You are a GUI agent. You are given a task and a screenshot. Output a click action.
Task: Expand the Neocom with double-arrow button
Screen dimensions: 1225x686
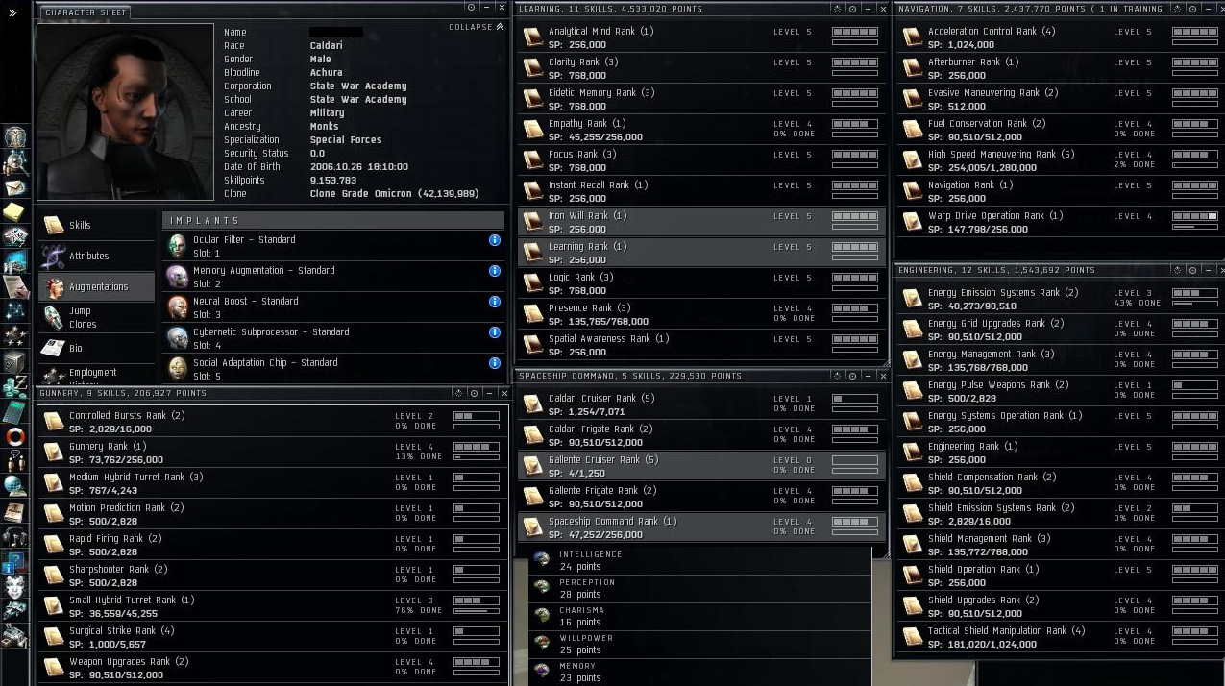pos(13,13)
